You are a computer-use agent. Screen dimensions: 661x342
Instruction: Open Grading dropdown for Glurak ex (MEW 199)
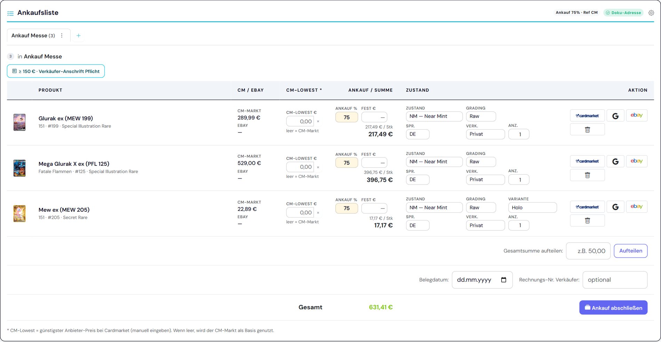481,116
